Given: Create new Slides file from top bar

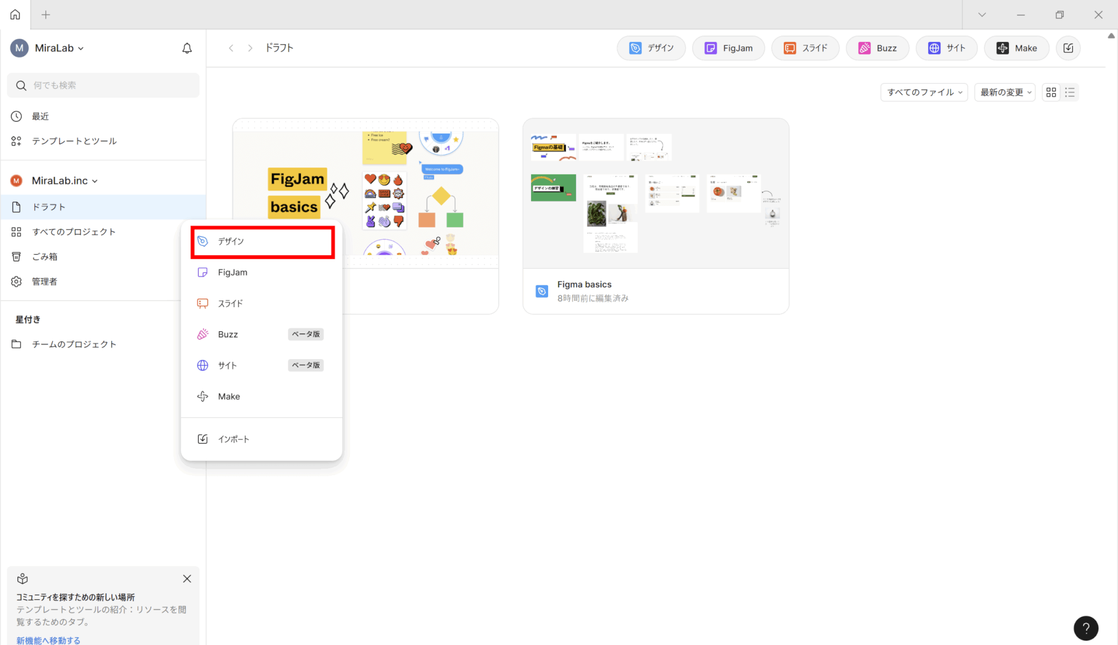Looking at the screenshot, I should 805,48.
